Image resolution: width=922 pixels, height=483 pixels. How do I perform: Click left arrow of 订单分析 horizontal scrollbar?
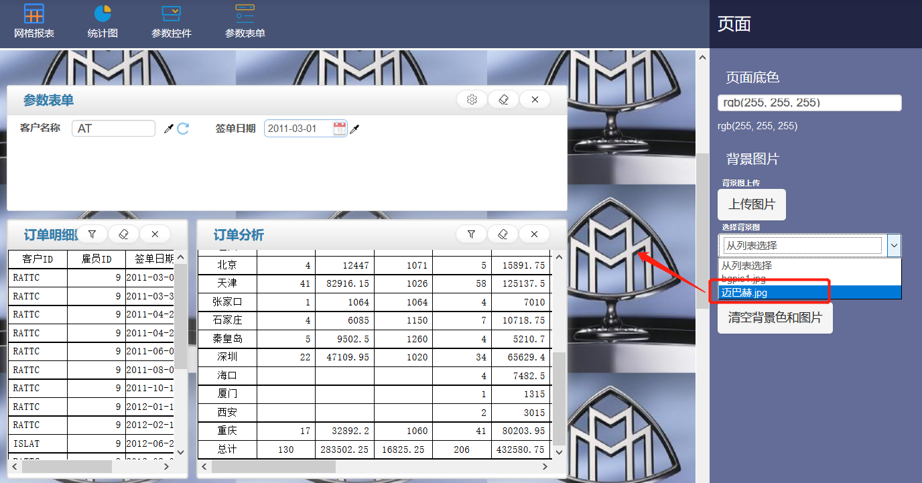[204, 467]
